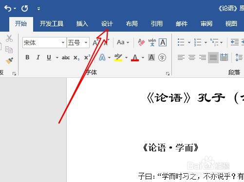Expand bullet library dropdown arrow
Screen dimensions: 244x182
189,42
